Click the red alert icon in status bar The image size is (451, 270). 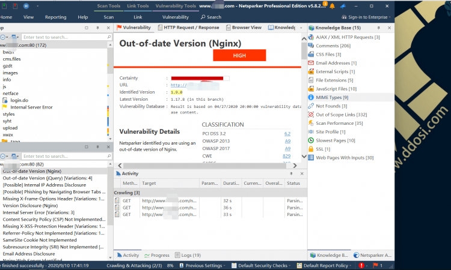(x=361, y=265)
